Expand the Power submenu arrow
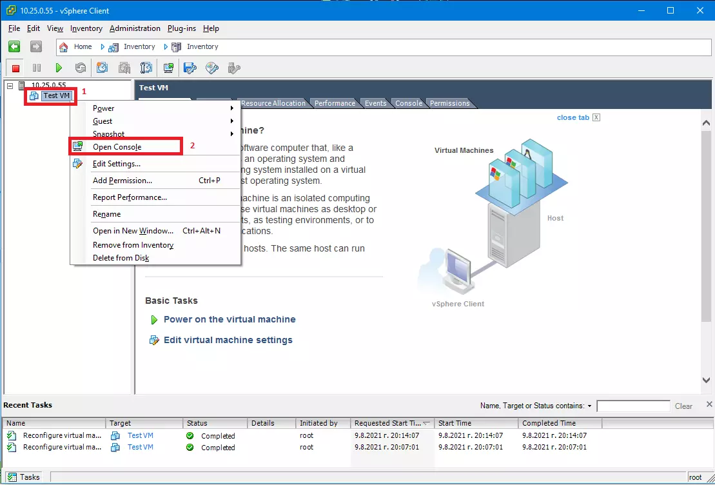This screenshot has height=485, width=715. click(232, 108)
